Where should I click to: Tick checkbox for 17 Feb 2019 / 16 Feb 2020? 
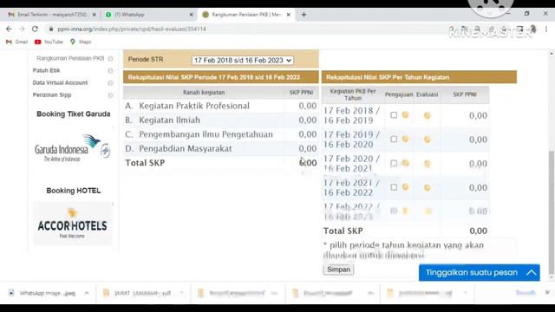click(x=394, y=139)
